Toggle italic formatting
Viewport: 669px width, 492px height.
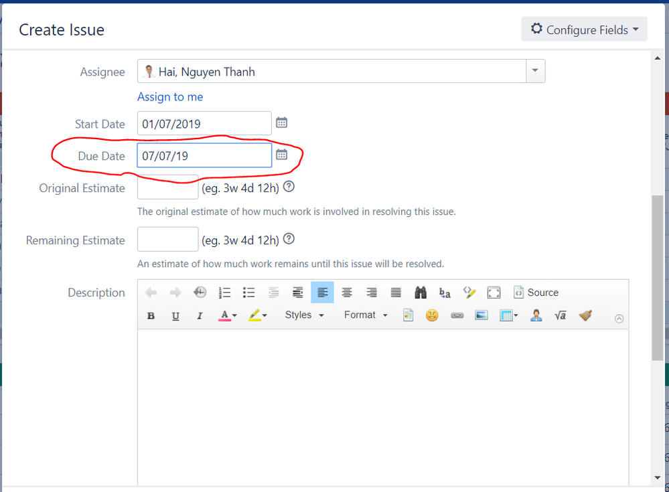[200, 315]
